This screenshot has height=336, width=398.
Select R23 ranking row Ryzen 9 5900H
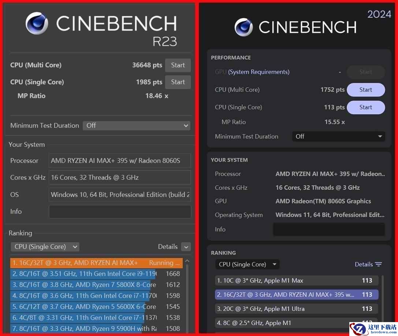coord(96,328)
